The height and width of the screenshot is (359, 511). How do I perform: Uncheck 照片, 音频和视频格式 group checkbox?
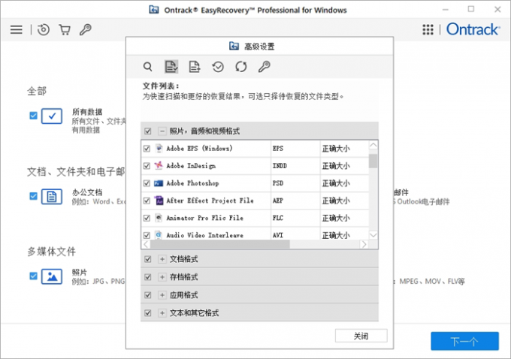coord(147,131)
